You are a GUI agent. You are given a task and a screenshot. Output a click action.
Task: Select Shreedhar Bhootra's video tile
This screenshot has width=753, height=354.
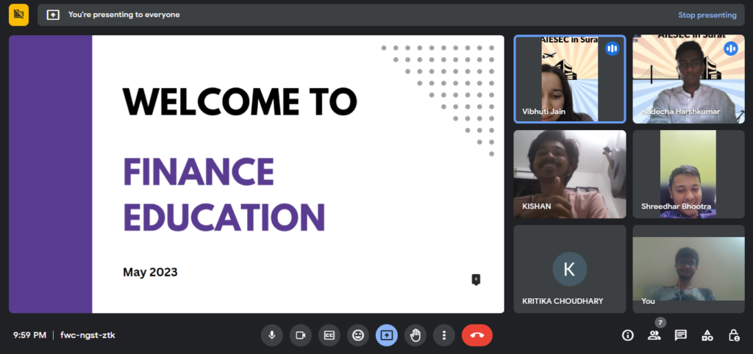tap(688, 174)
